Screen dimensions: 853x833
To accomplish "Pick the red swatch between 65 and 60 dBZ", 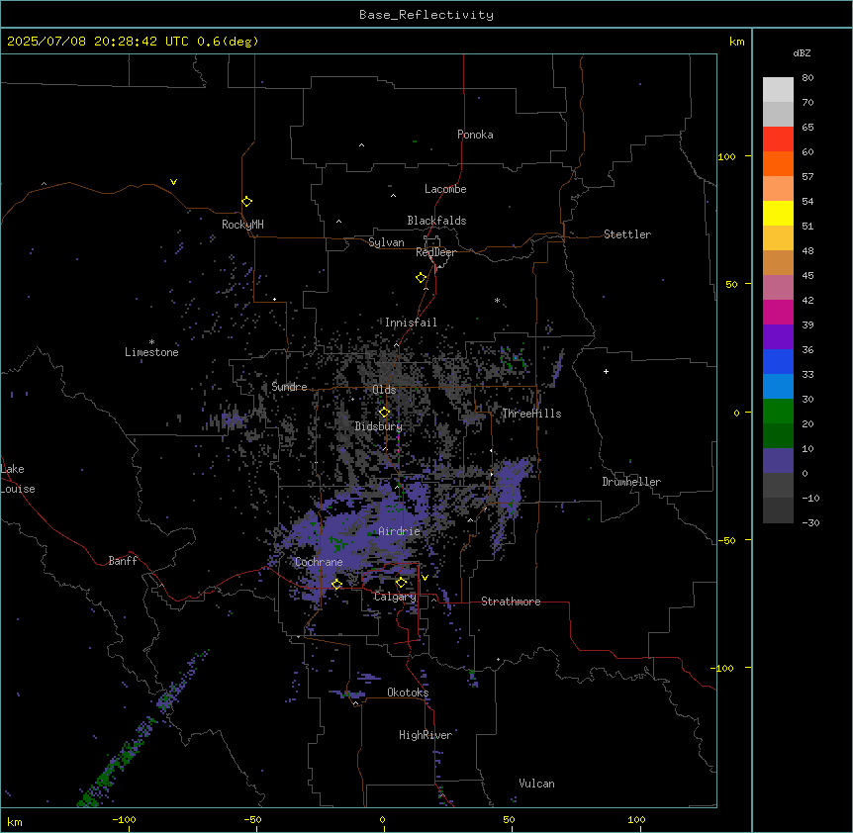I will [x=778, y=139].
